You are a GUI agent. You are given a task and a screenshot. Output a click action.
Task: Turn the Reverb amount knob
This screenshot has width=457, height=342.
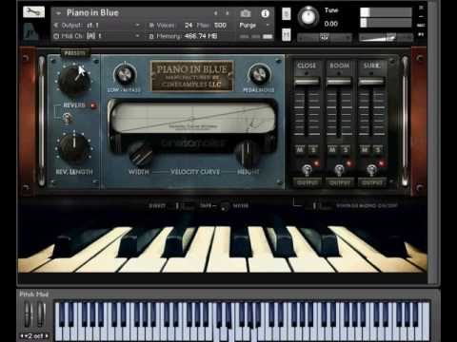click(73, 81)
